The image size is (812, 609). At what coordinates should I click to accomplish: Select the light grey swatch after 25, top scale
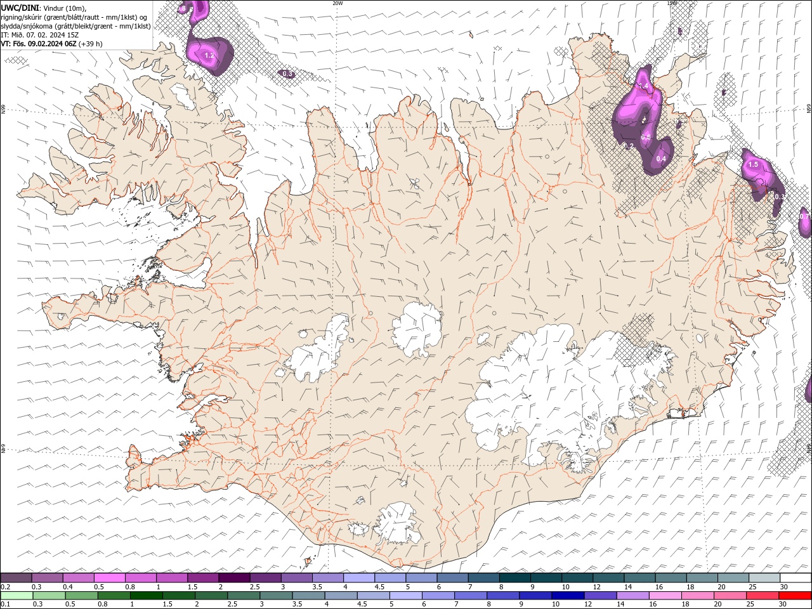pos(764,578)
